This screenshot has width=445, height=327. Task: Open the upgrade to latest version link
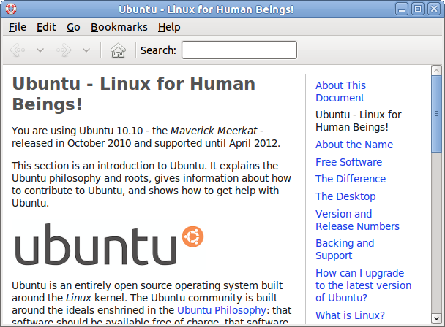(363, 285)
